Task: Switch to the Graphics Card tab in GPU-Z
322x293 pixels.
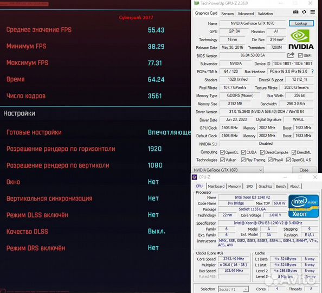Action: 206,13
